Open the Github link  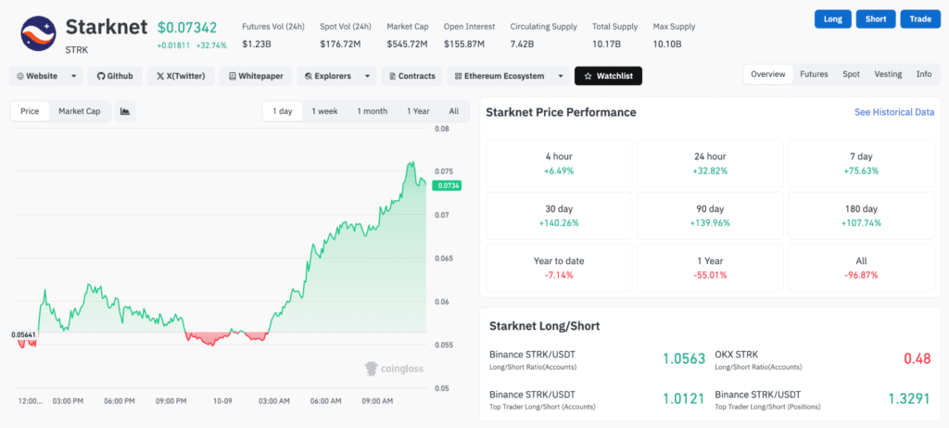(115, 76)
